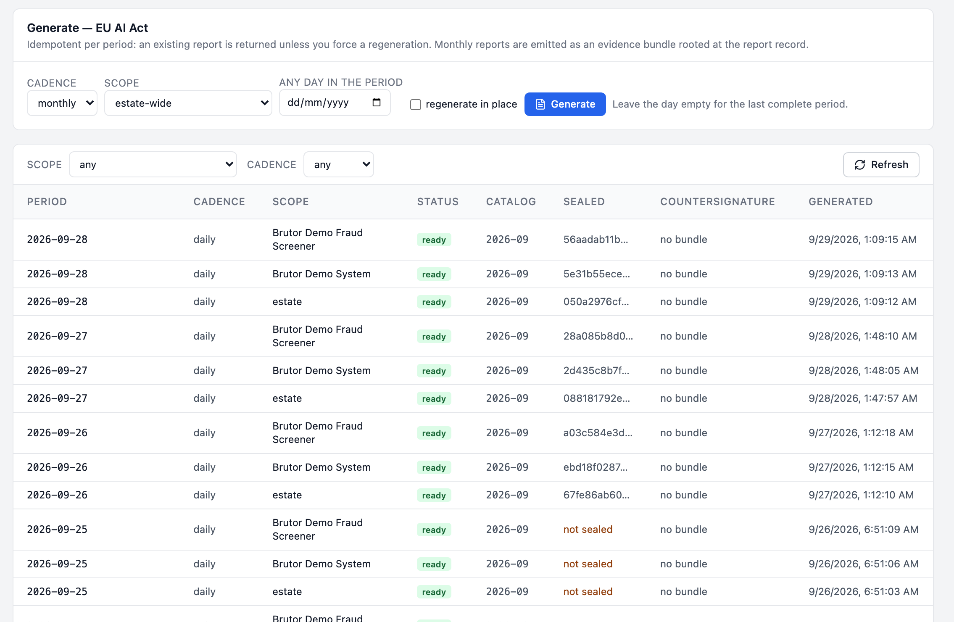Click 'no bundle' in row 67fe86ab60

pyautogui.click(x=684, y=495)
